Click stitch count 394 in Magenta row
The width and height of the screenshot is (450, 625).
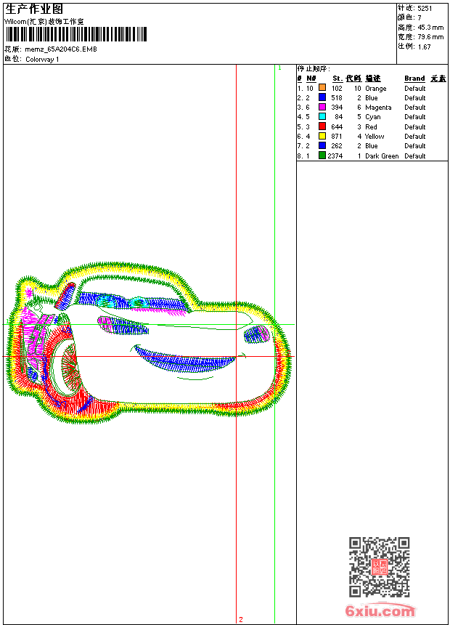(337, 108)
